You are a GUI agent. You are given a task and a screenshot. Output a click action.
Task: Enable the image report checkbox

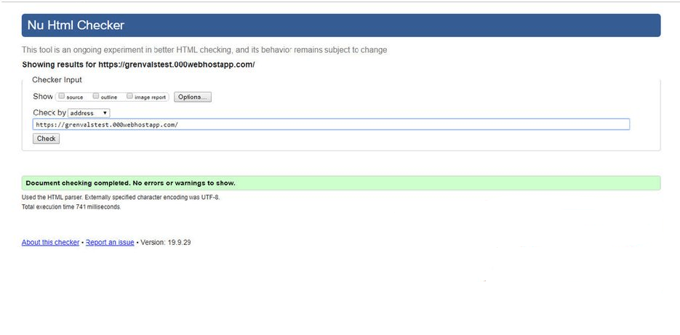point(129,96)
